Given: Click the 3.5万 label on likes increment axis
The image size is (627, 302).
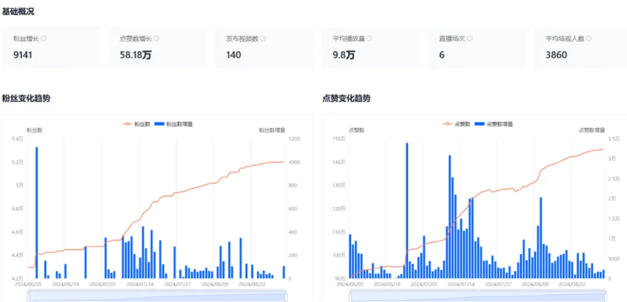Looking at the screenshot, I should [615, 139].
